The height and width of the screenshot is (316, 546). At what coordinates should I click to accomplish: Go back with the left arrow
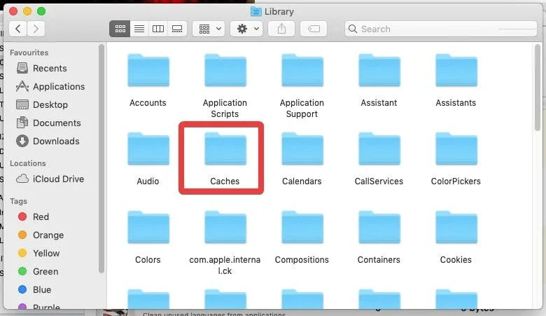[x=18, y=29]
